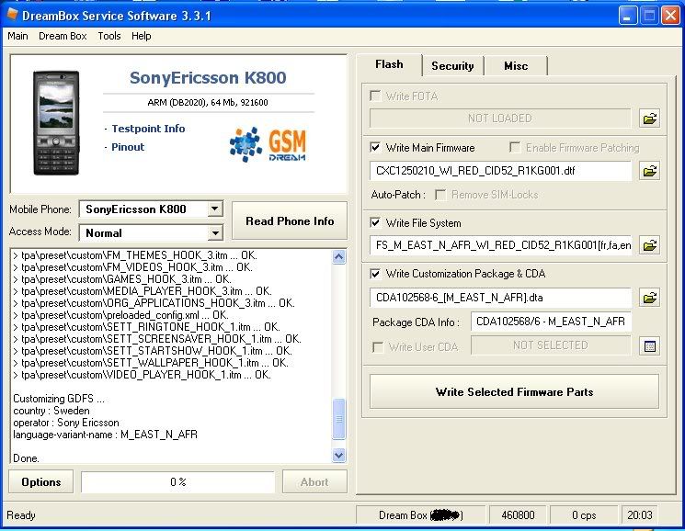
Task: Click the SonyEricsson K800 heading
Action: coord(208,78)
